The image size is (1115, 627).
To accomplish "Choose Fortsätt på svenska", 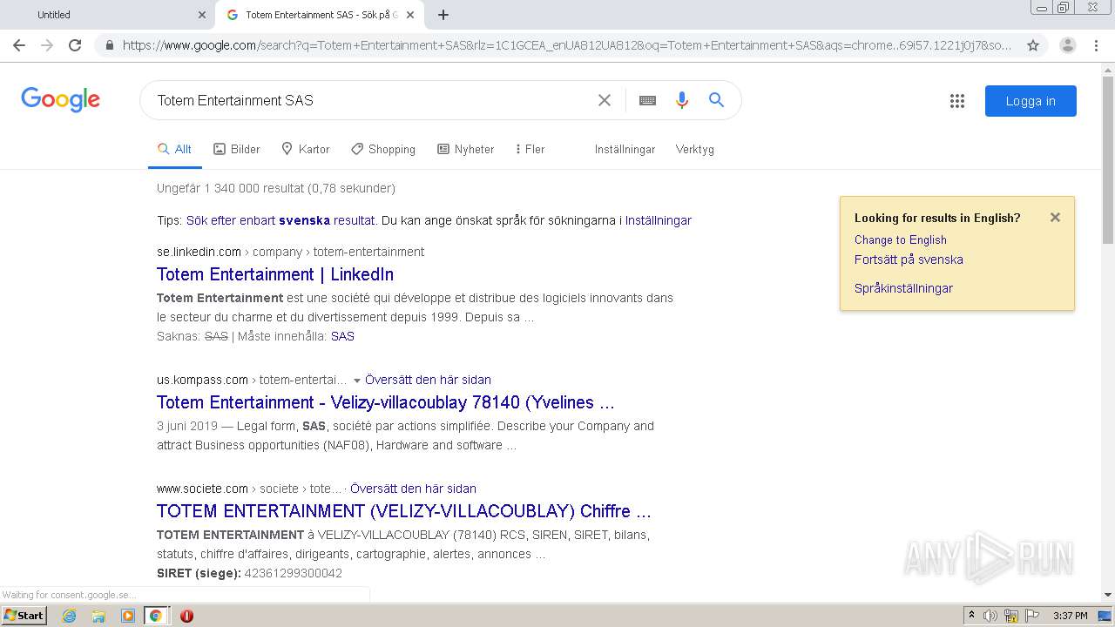I will click(x=909, y=260).
